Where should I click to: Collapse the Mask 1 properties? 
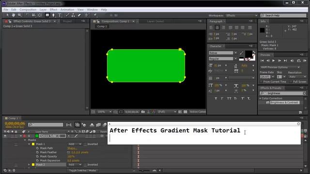pos(29,144)
